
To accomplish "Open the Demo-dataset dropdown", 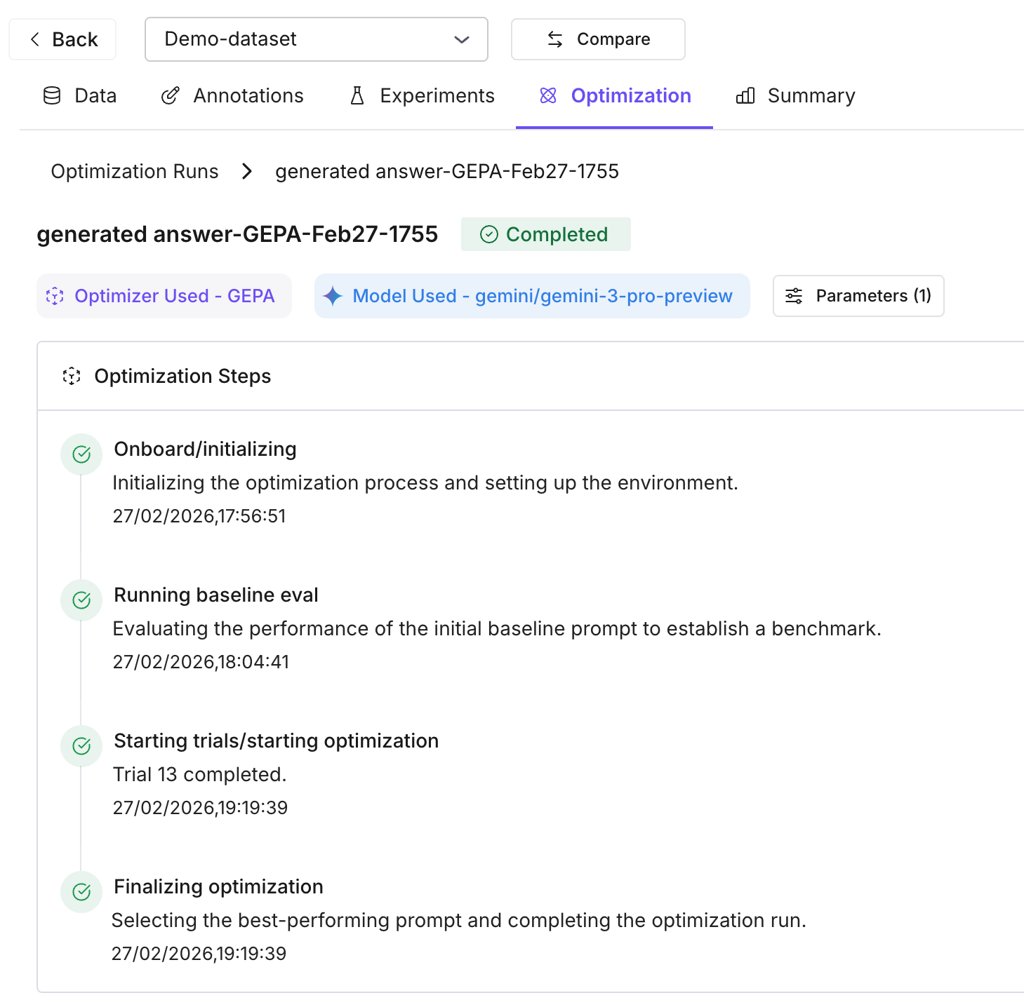I will click(x=316, y=39).
